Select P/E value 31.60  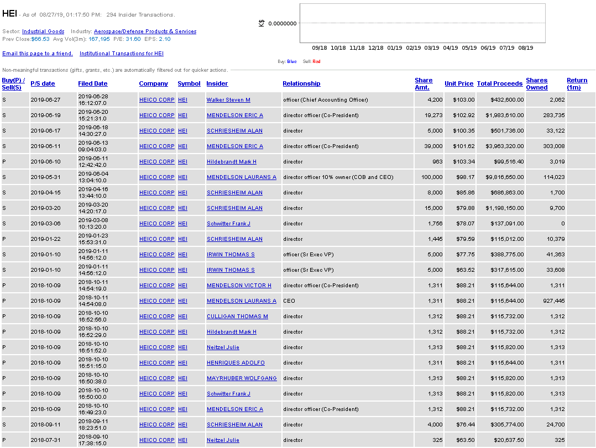[x=133, y=39]
